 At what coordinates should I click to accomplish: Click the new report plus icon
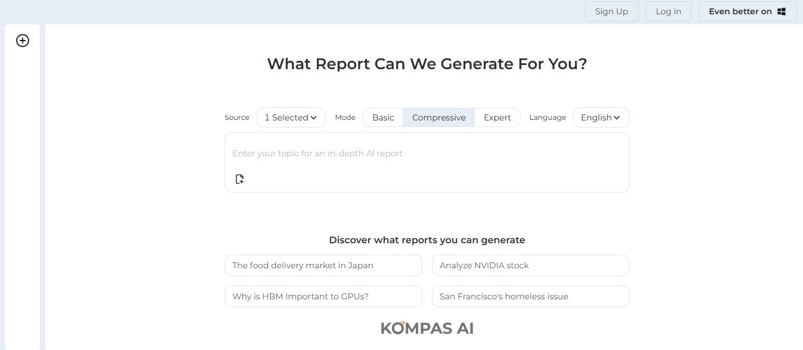(23, 41)
